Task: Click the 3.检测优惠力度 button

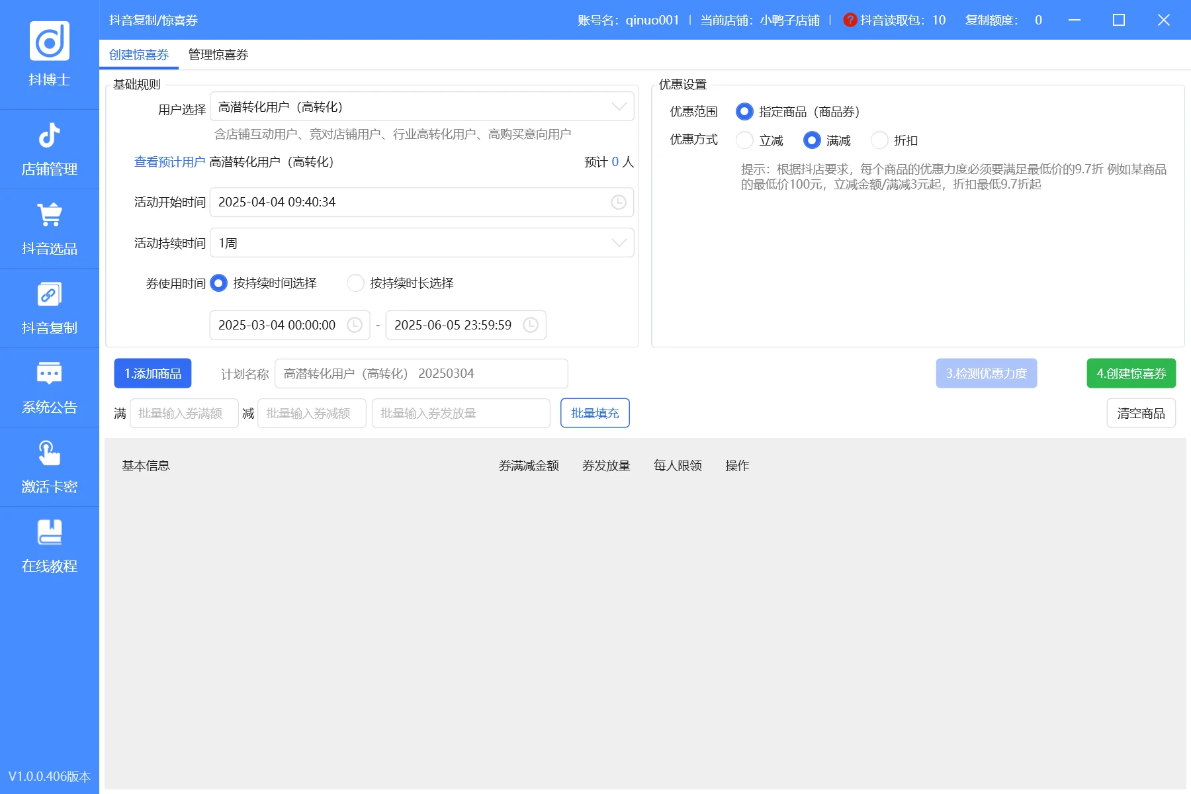Action: pos(986,373)
